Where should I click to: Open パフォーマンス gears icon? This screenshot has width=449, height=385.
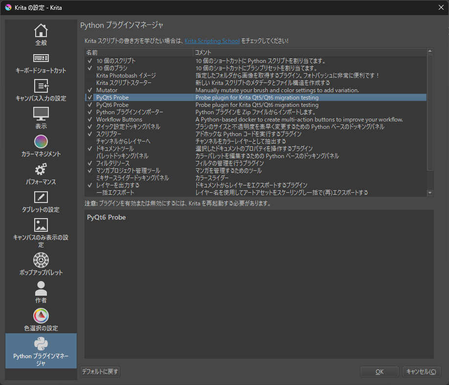point(41,169)
